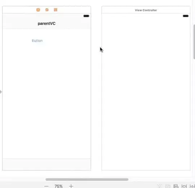Open the Add New Constraints pin menu
Viewport: 195px width, 188px height.
[184, 186]
